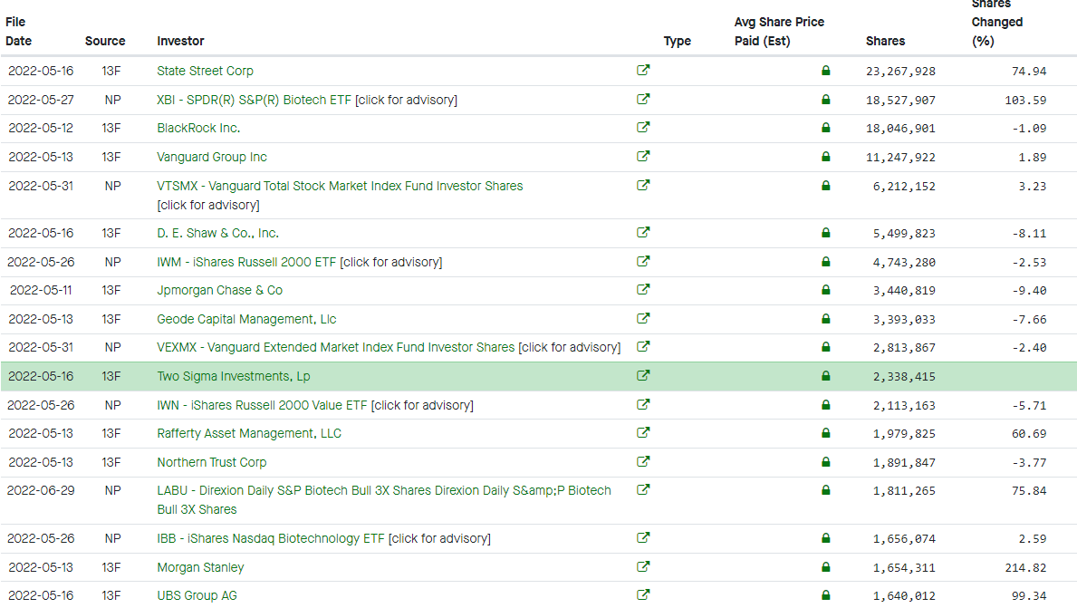Screen dimensions: 1077x608
Task: Sort by Shares Changed (%) column header
Action: click(x=996, y=24)
